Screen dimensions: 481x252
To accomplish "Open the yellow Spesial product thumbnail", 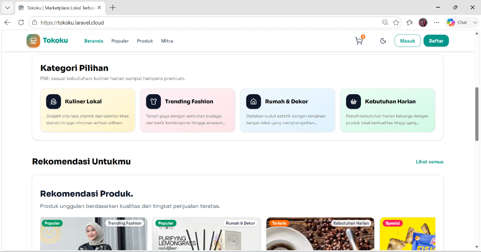I will (x=408, y=234).
